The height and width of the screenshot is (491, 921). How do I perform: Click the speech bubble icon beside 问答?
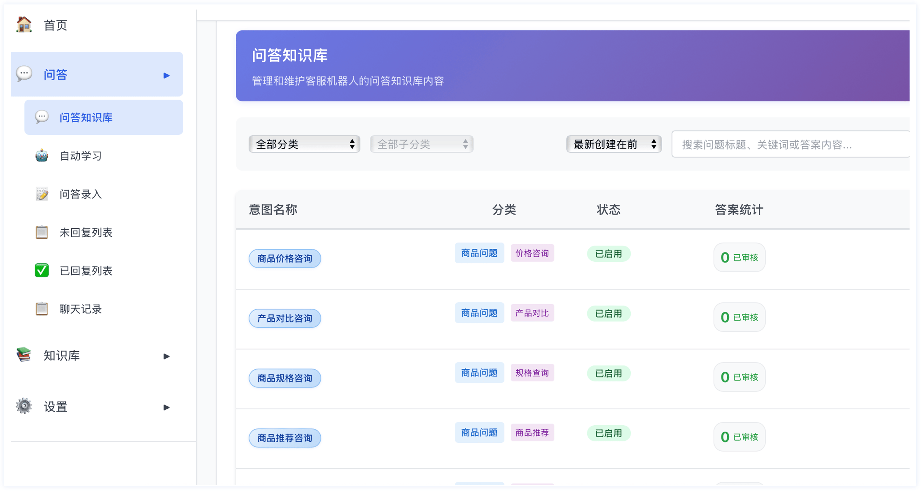point(24,74)
